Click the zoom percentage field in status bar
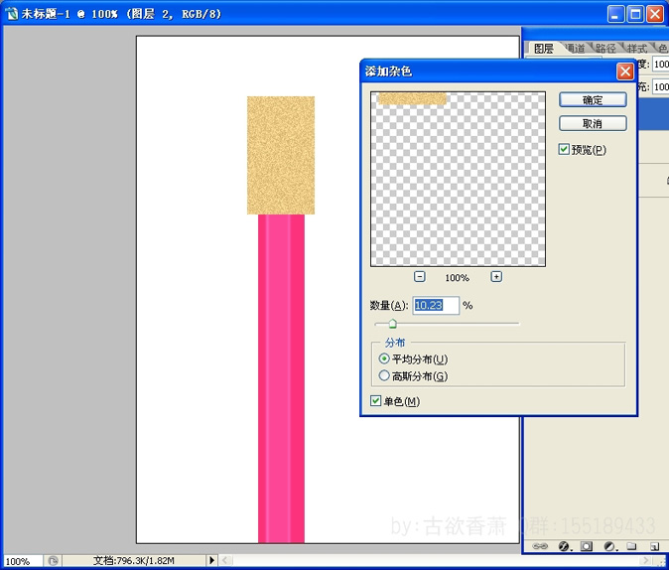This screenshot has height=570, width=669. (x=22, y=561)
